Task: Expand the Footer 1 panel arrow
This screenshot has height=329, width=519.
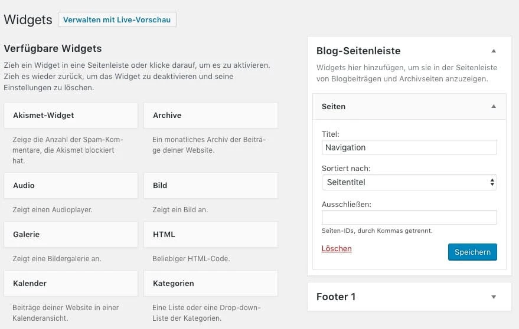Action: tap(494, 297)
